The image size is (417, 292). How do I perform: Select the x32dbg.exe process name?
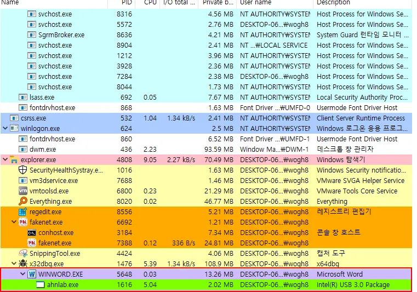point(47,264)
